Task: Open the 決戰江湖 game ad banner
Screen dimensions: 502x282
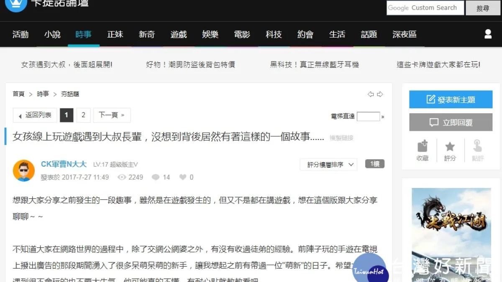Action: tap(451, 234)
